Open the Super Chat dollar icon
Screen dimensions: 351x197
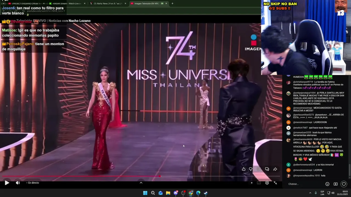[335, 184]
